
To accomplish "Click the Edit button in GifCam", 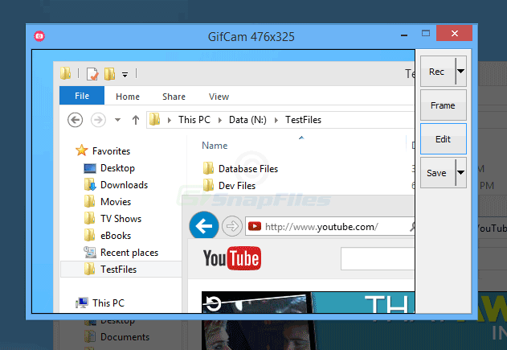I will click(x=443, y=139).
